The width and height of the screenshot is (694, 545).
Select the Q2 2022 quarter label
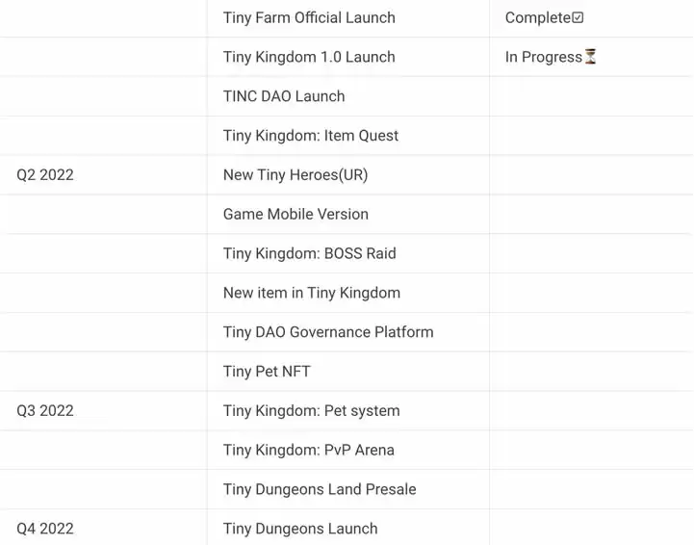[x=45, y=175]
